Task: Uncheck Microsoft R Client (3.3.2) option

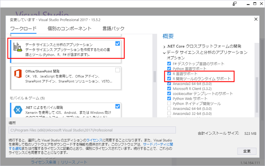Action: (x=169, y=88)
